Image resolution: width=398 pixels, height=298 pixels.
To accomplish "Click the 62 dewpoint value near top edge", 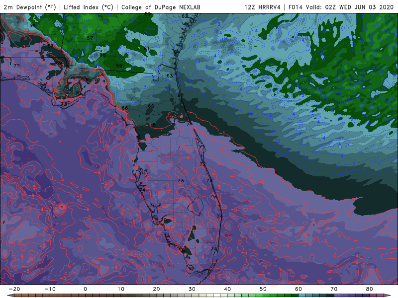I will tap(185, 16).
